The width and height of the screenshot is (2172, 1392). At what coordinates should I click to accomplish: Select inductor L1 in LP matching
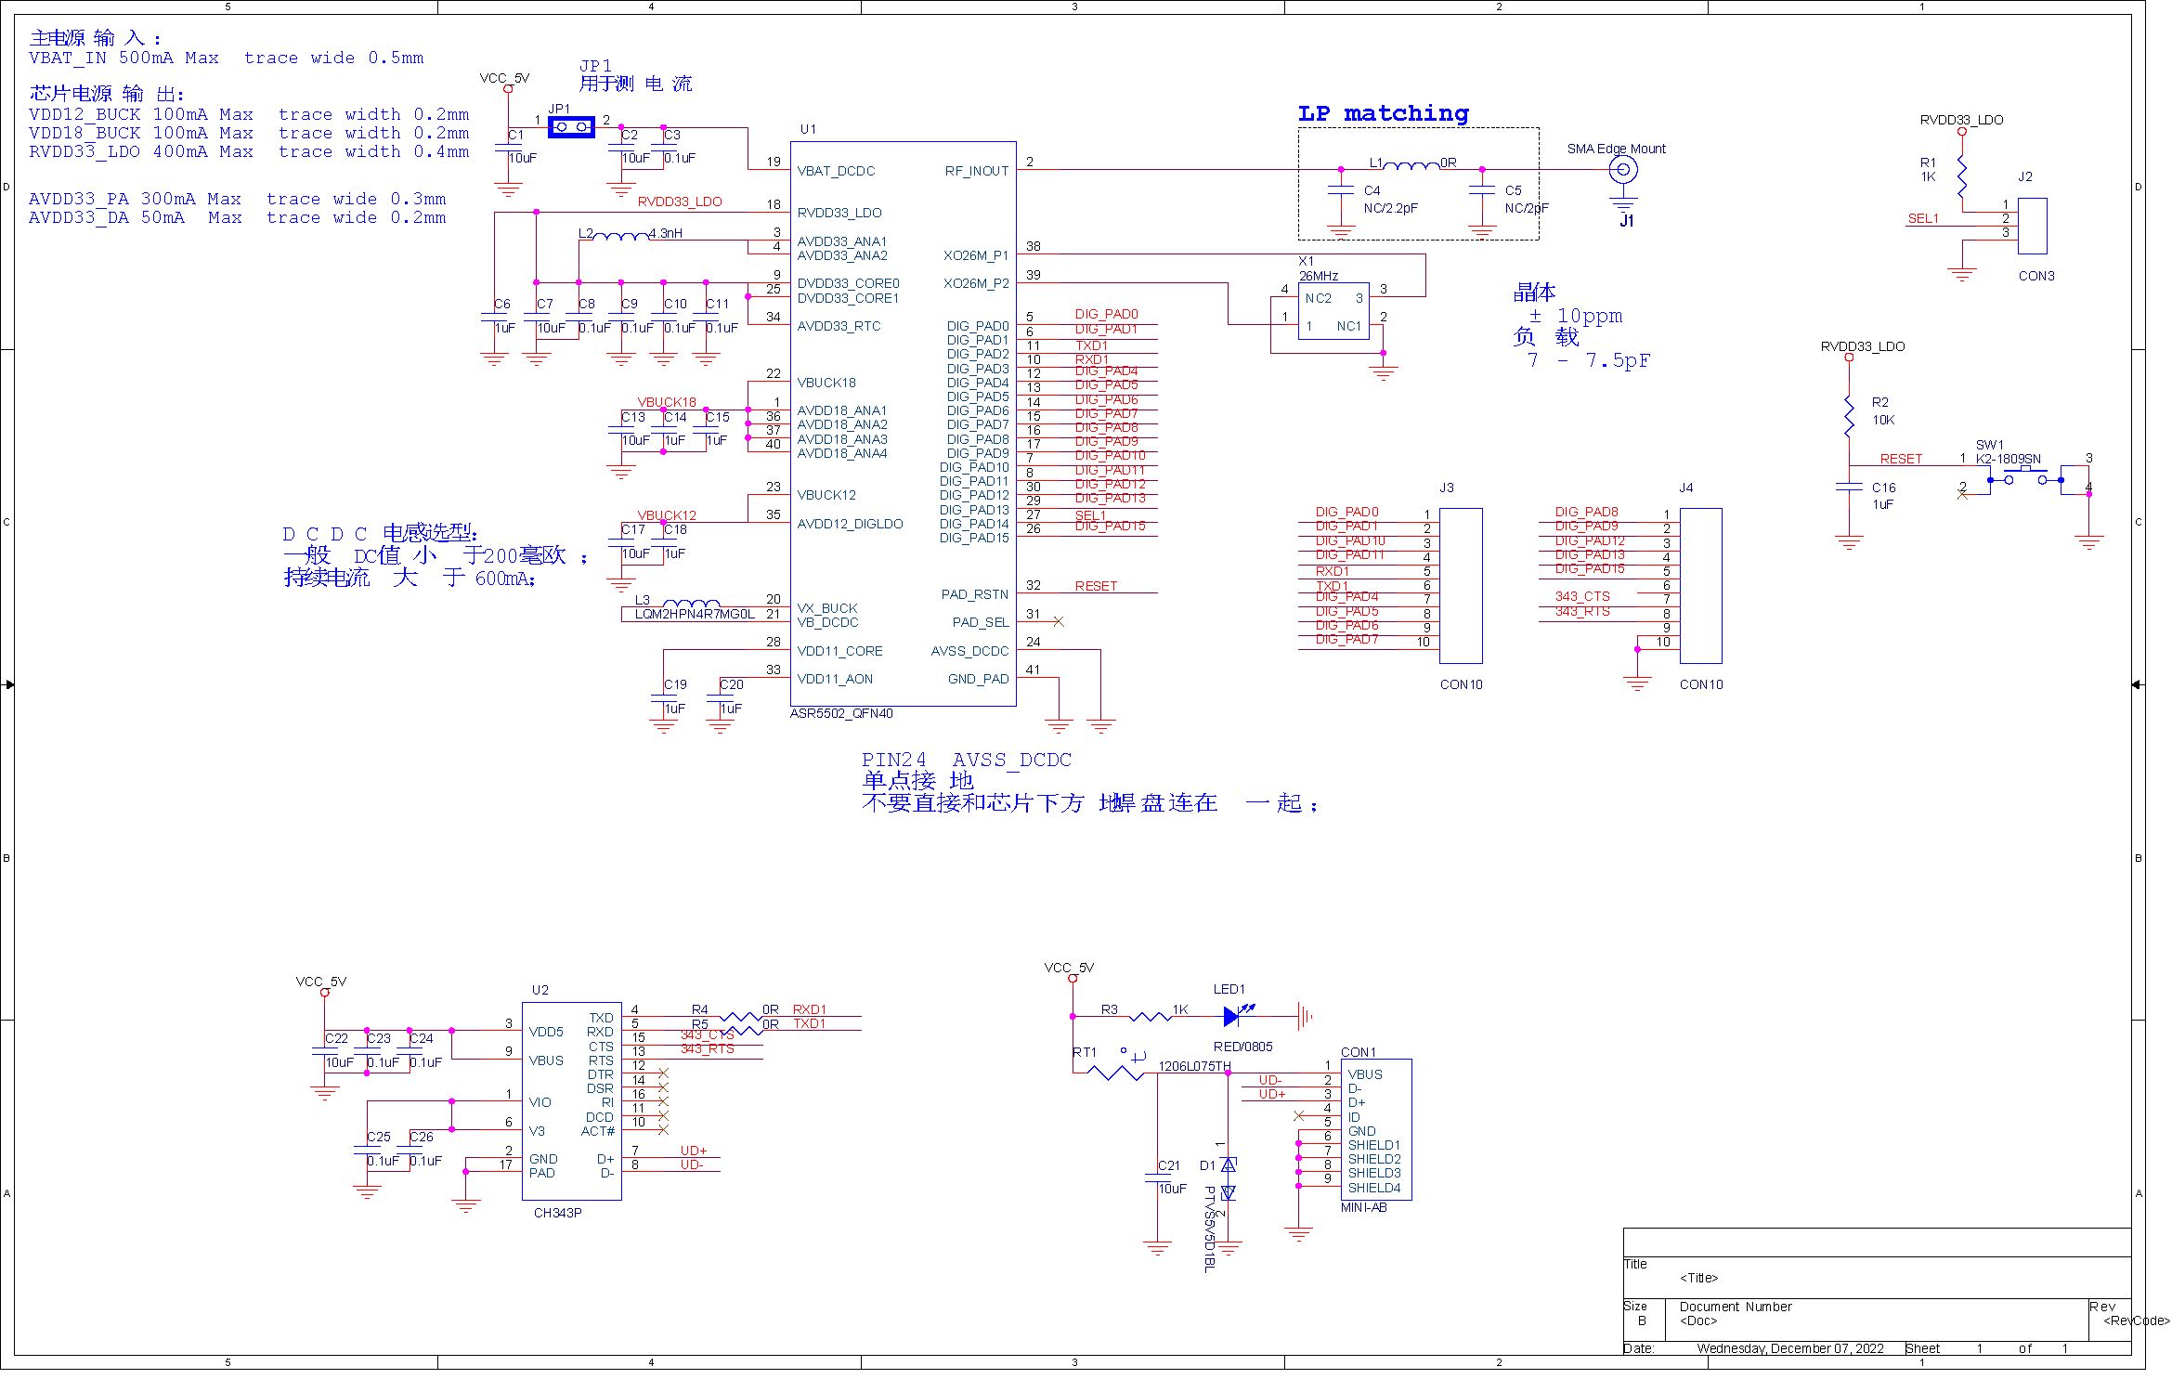(x=1411, y=168)
